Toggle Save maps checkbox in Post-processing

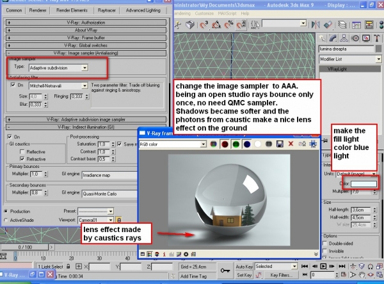(x=119, y=144)
